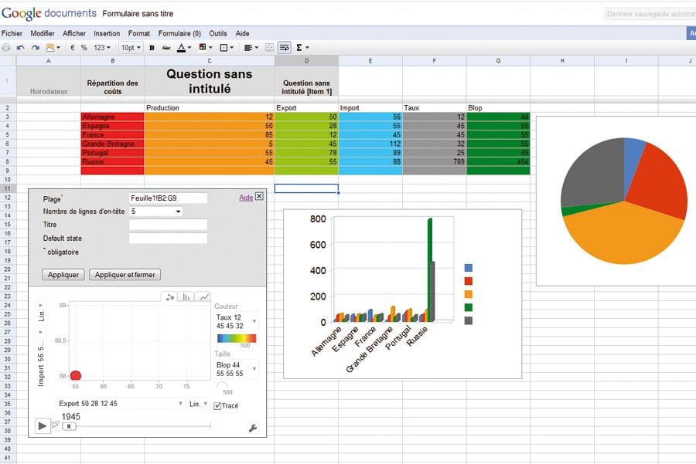Viewport: 696px width, 464px height.
Task: Click the wrap text toolbar icon
Action: point(285,48)
